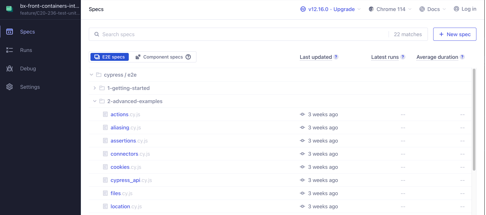Image resolution: width=486 pixels, height=215 pixels.
Task: Switch to the Component specs view
Action: [x=159, y=57]
